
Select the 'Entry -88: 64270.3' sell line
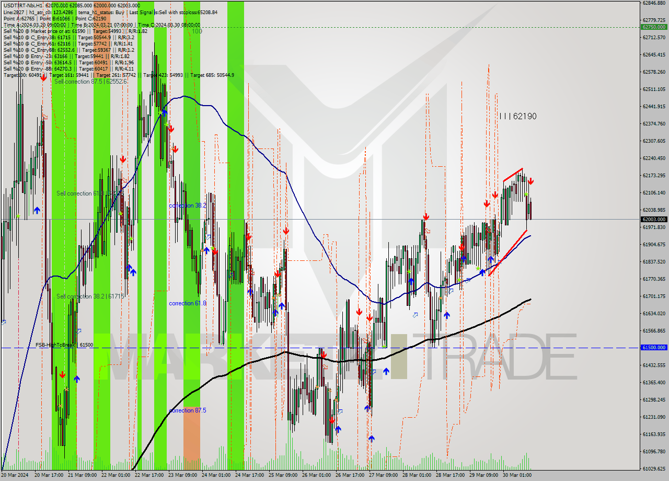68,68
